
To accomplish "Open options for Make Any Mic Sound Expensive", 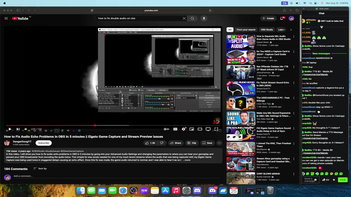I will (x=294, y=113).
